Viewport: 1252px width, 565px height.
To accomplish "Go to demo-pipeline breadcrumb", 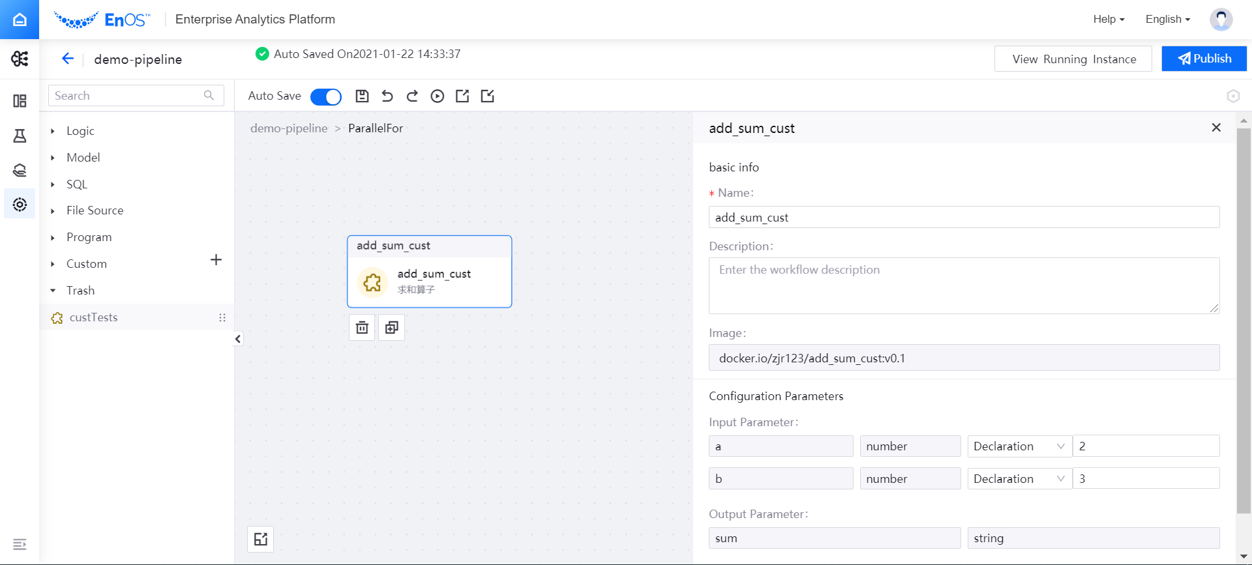I will 289,128.
